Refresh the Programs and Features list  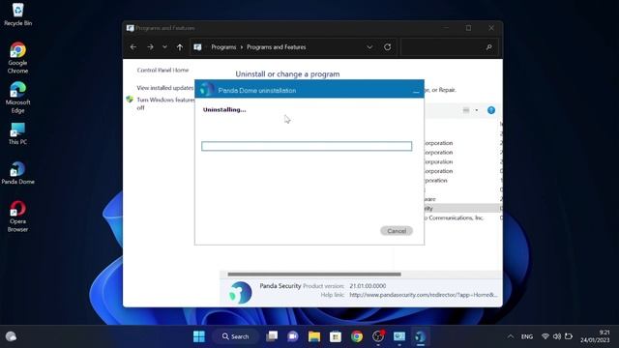[387, 47]
